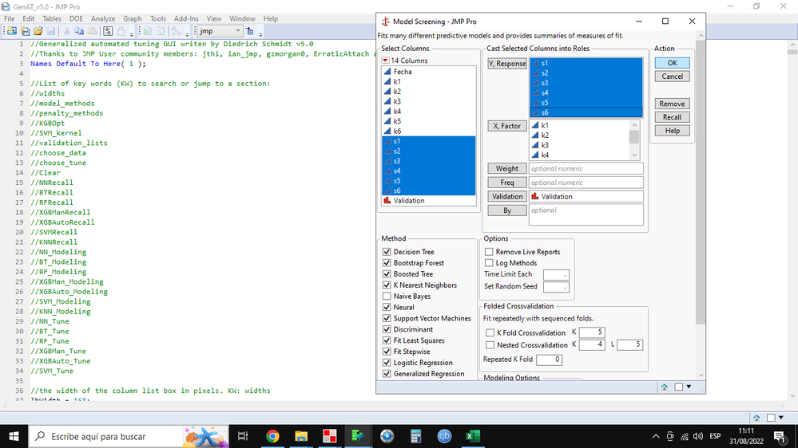Click the Copy icon in the toolbar
Screen dimensions: 798x448
pos(79,31)
